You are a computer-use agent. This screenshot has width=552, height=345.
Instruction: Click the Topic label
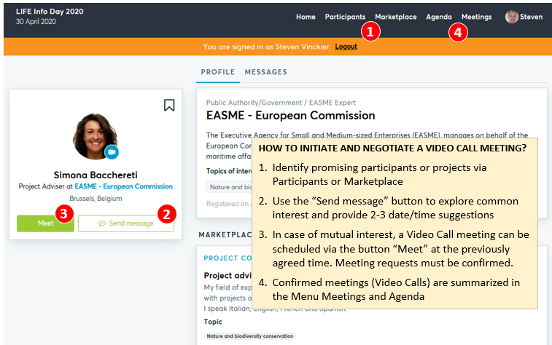pyautogui.click(x=213, y=322)
